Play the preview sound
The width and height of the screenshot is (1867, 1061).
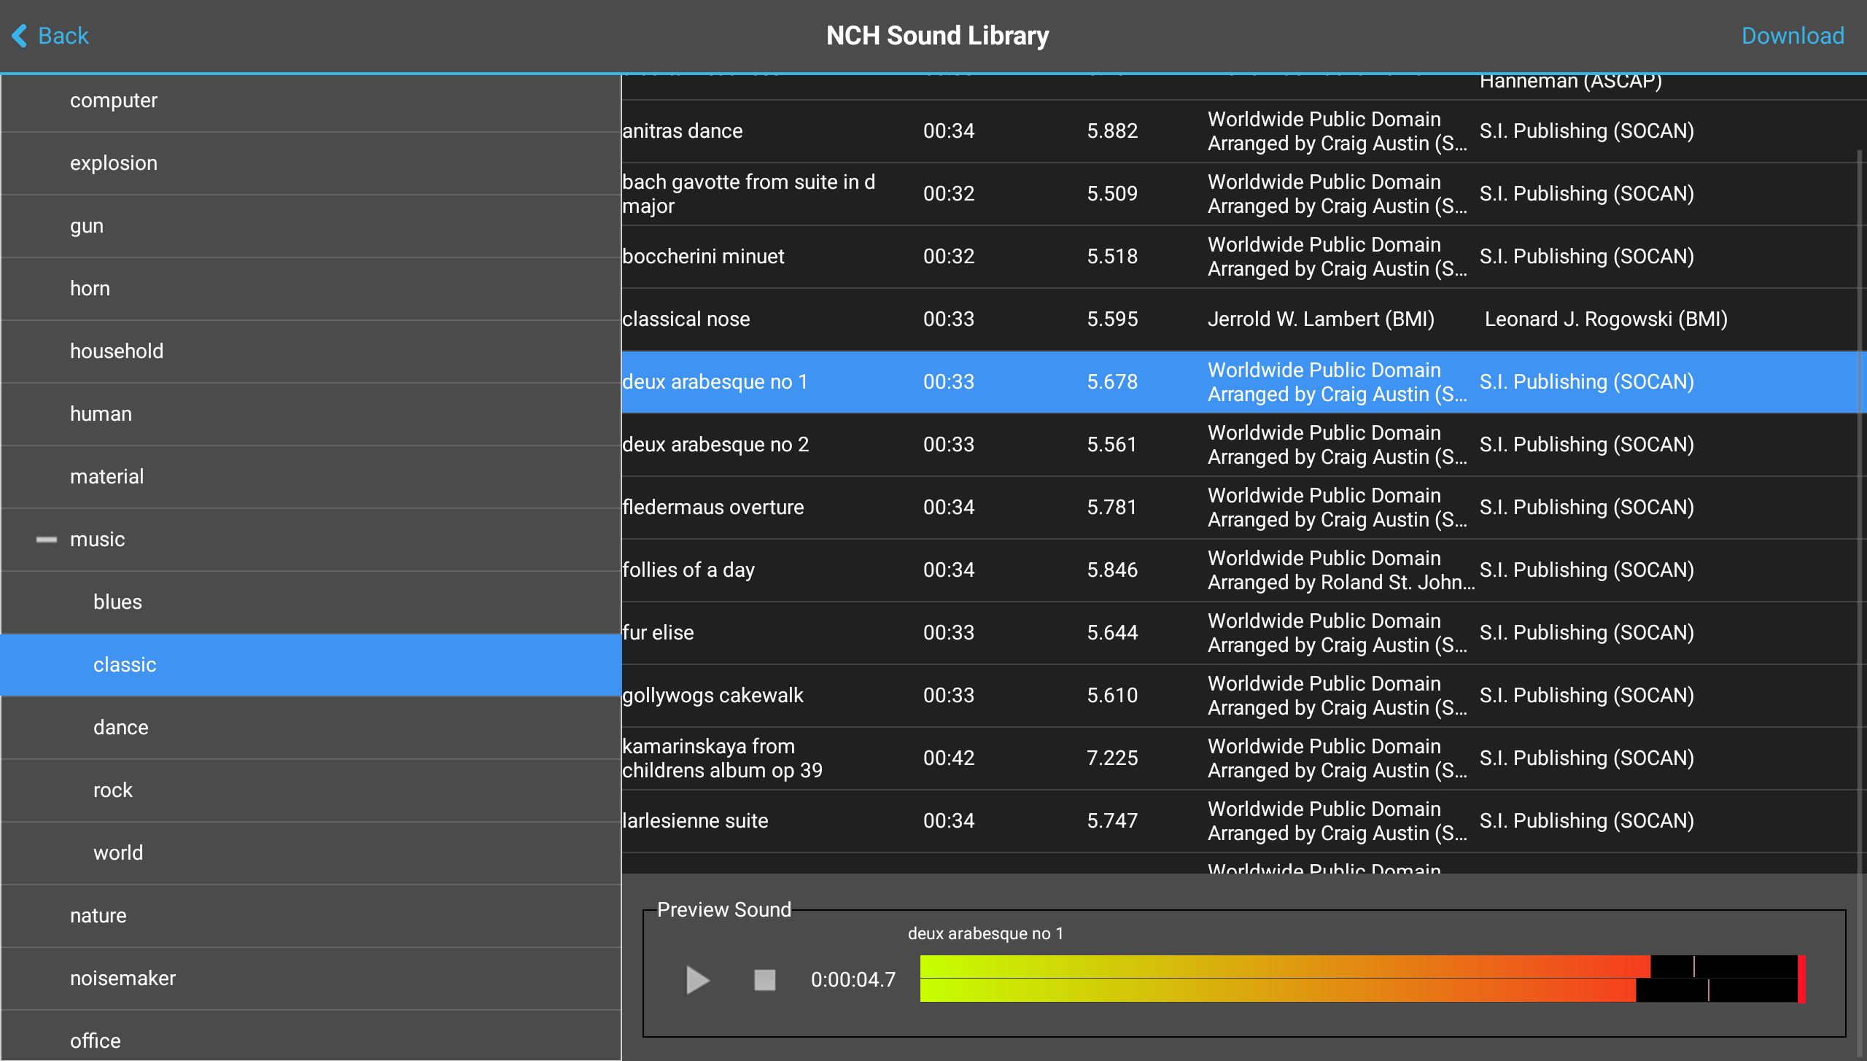pos(698,979)
